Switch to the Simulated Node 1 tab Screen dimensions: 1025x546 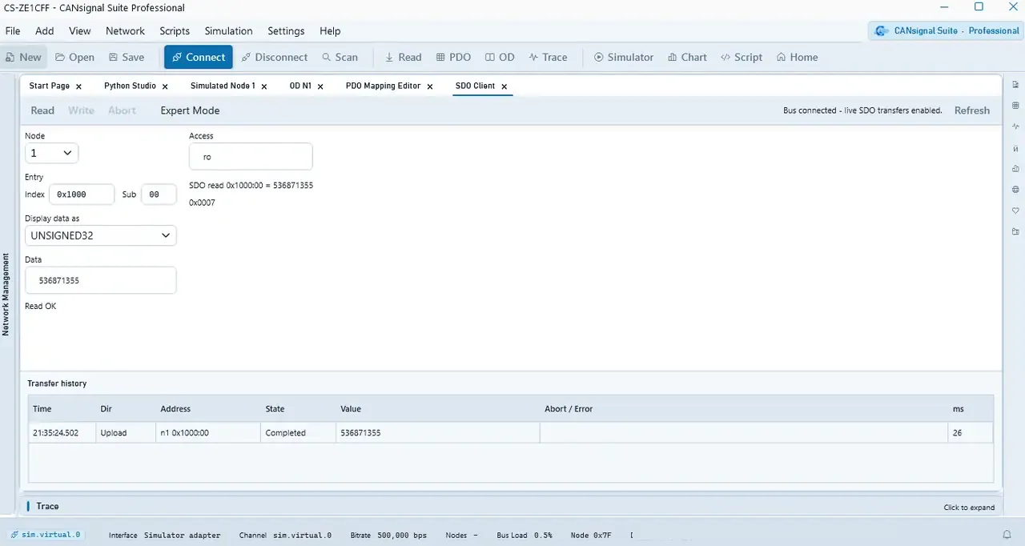223,86
